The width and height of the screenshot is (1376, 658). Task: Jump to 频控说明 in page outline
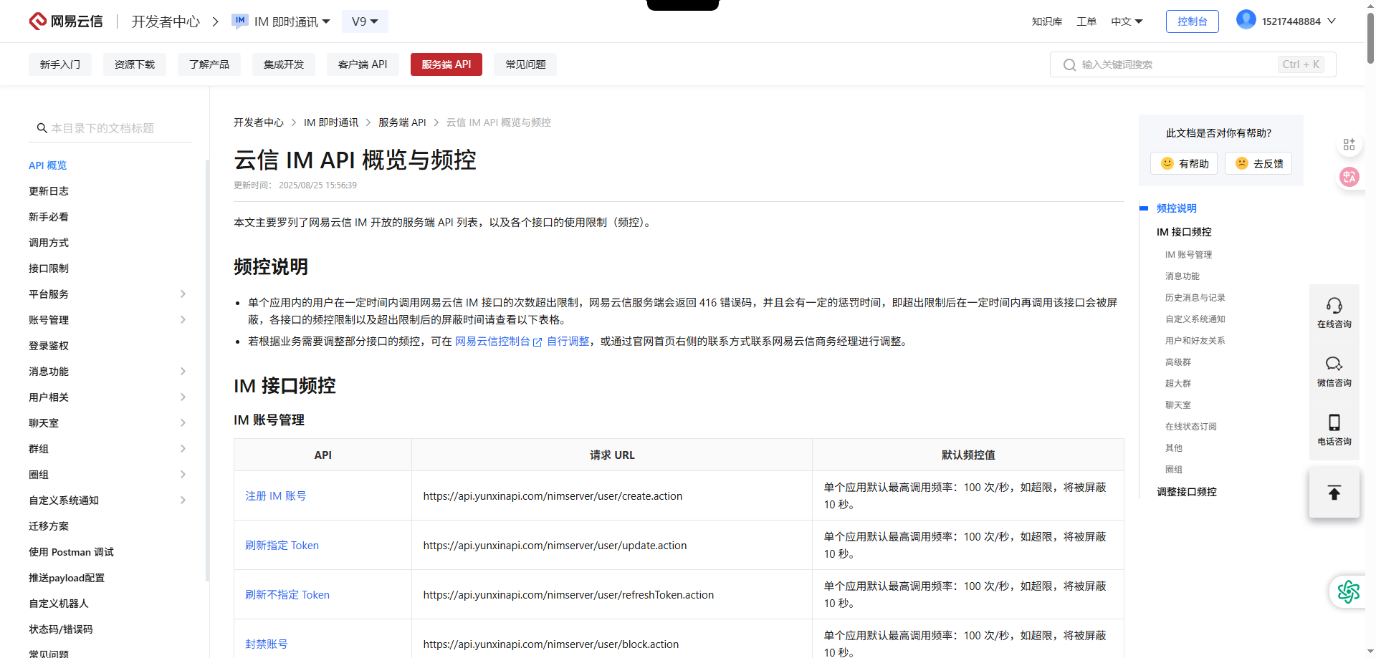click(1177, 208)
